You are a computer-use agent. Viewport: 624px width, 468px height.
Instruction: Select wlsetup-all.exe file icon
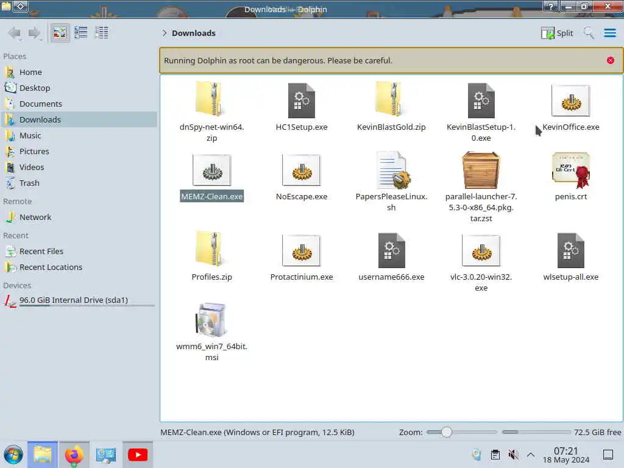coord(570,250)
